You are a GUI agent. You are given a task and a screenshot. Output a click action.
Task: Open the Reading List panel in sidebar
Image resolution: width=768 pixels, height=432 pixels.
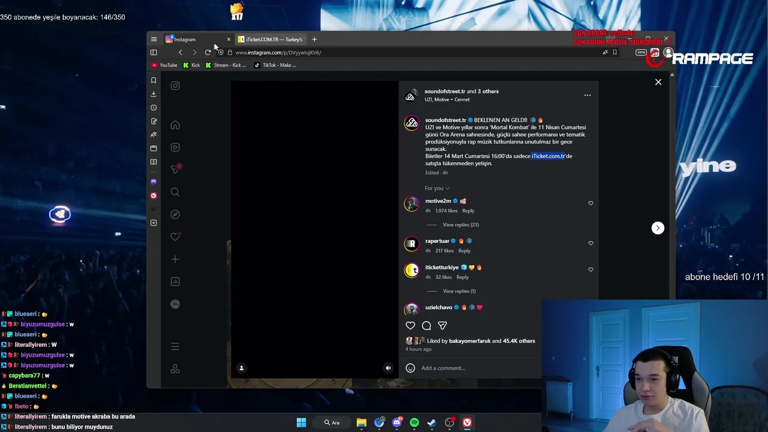[154, 162]
